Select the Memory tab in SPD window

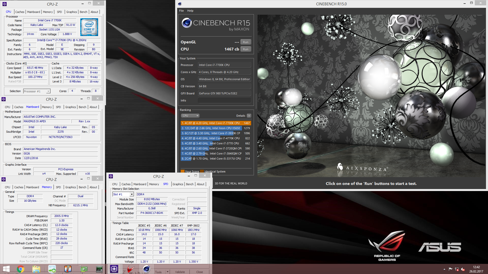tap(154, 184)
